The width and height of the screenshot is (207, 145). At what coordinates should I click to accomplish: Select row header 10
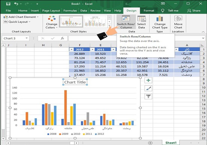click(x=204, y=87)
